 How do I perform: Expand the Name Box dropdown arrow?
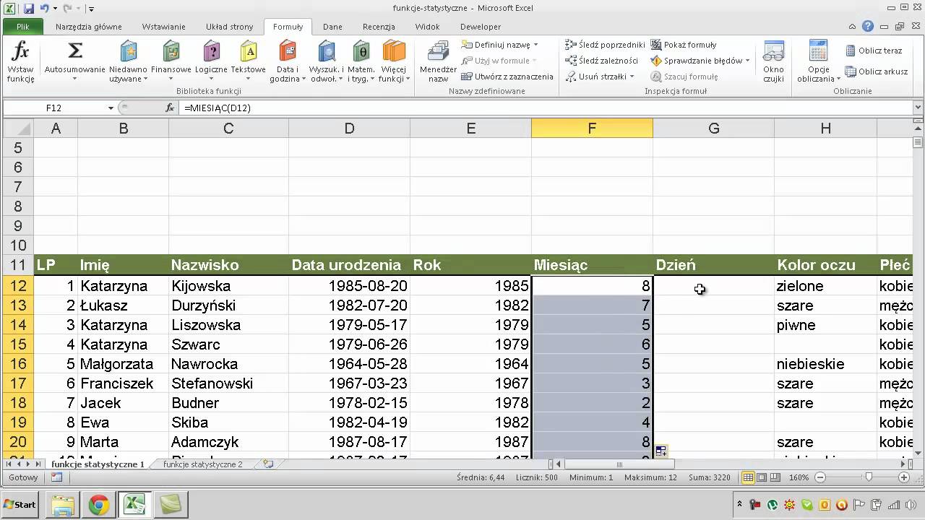click(x=111, y=108)
